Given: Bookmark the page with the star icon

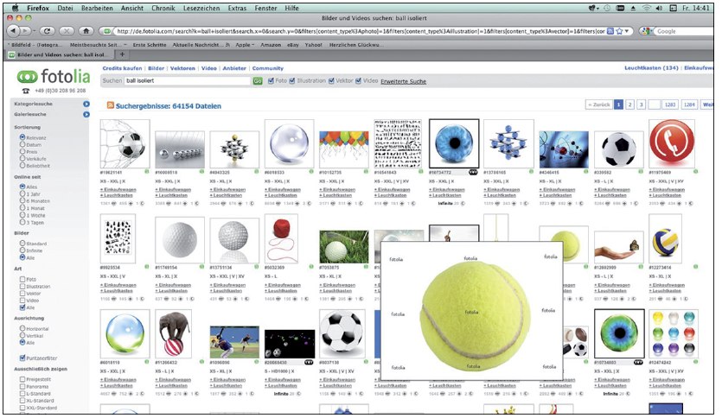Looking at the screenshot, I should click(619, 31).
